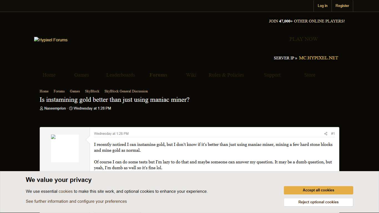Accept all cookies
The height and width of the screenshot is (213, 379).
pyautogui.click(x=318, y=190)
